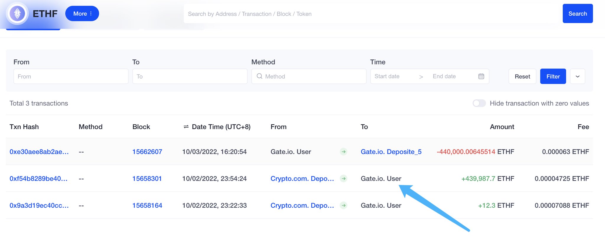Open block 15662607
Screen dimensions: 605x249
click(x=147, y=152)
